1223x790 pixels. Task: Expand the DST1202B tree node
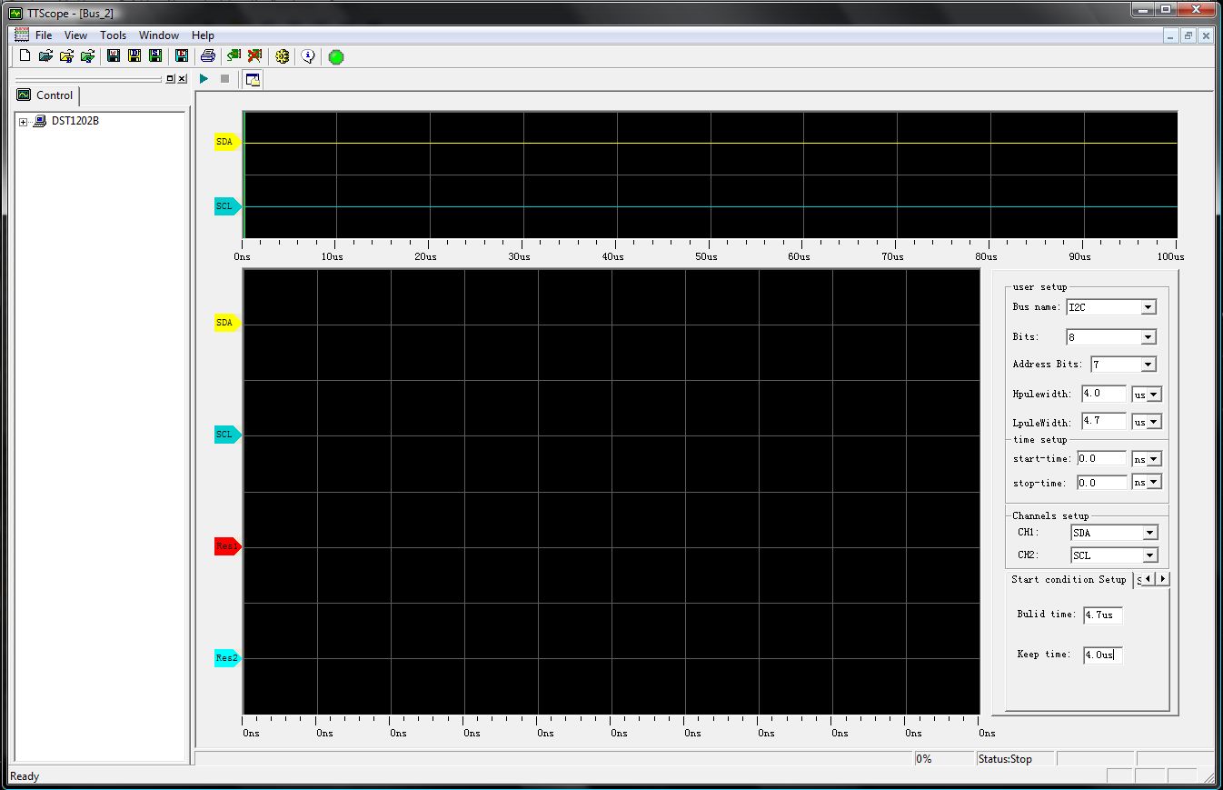pos(23,122)
